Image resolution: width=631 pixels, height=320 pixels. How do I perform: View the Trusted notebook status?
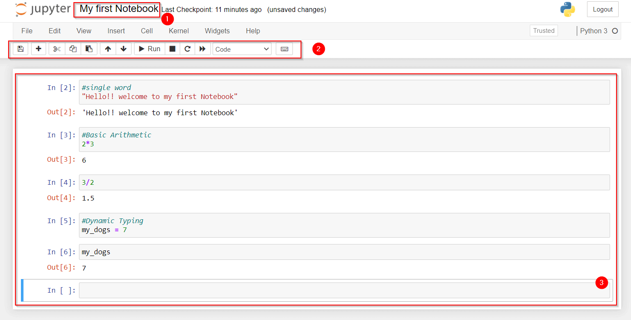point(543,30)
